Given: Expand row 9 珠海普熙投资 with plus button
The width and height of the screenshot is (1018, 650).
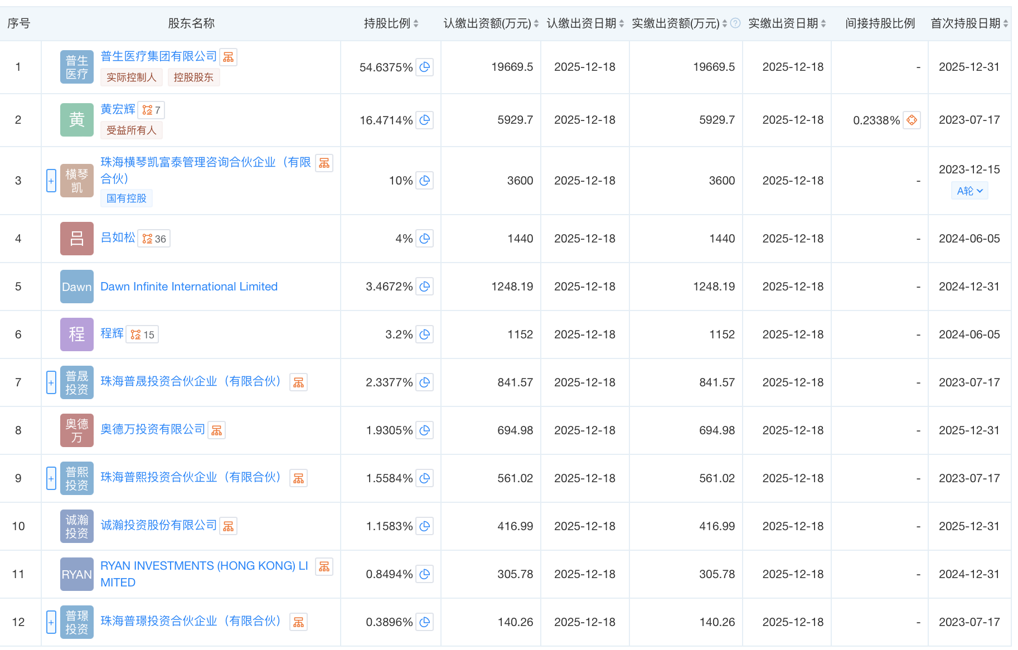Looking at the screenshot, I should 51,478.
